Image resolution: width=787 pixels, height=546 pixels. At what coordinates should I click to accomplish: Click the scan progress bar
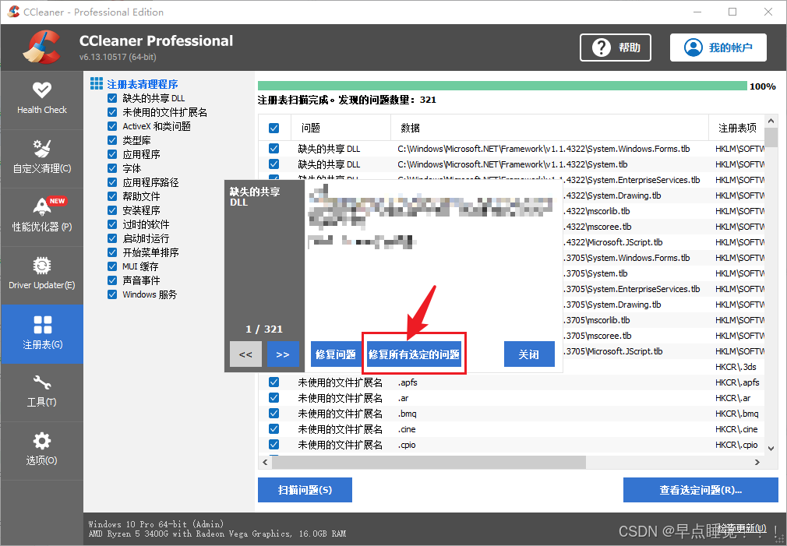click(502, 86)
